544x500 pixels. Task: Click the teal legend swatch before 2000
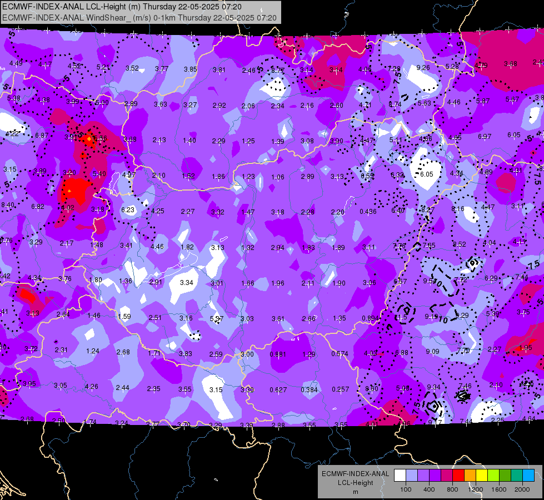517,476
